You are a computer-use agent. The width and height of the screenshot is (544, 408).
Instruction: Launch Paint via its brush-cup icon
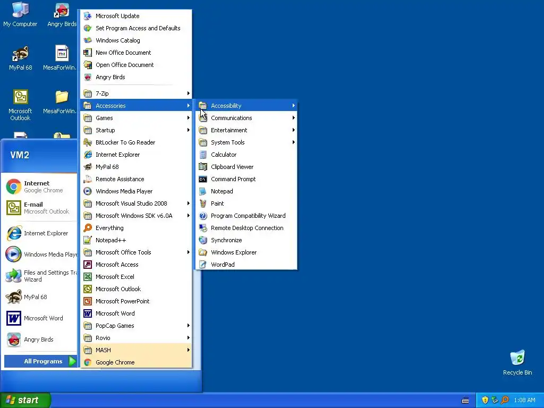(203, 203)
